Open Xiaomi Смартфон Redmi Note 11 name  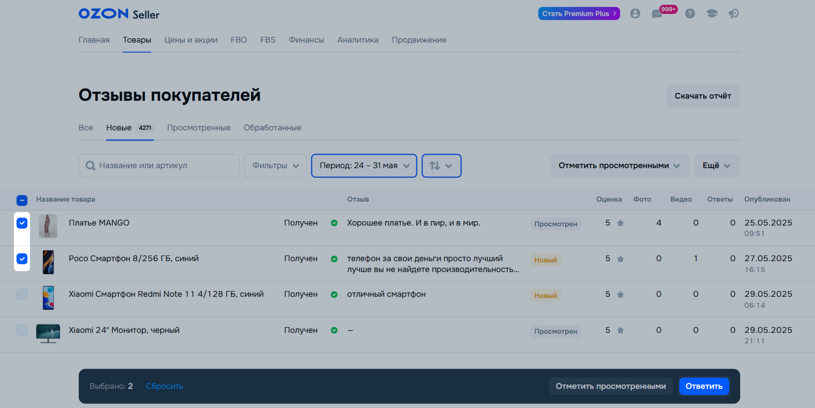tap(166, 294)
